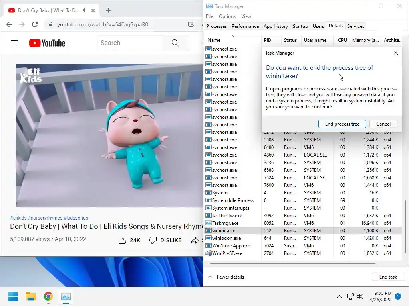
Task: Go to YouTube home via logo
Action: click(47, 43)
